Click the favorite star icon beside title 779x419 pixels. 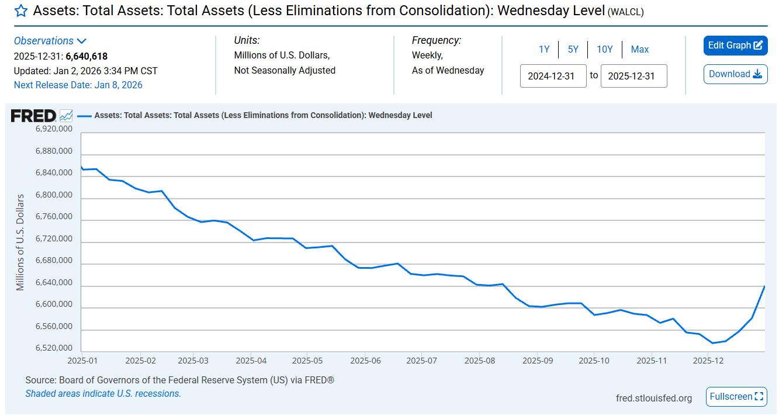(21, 11)
